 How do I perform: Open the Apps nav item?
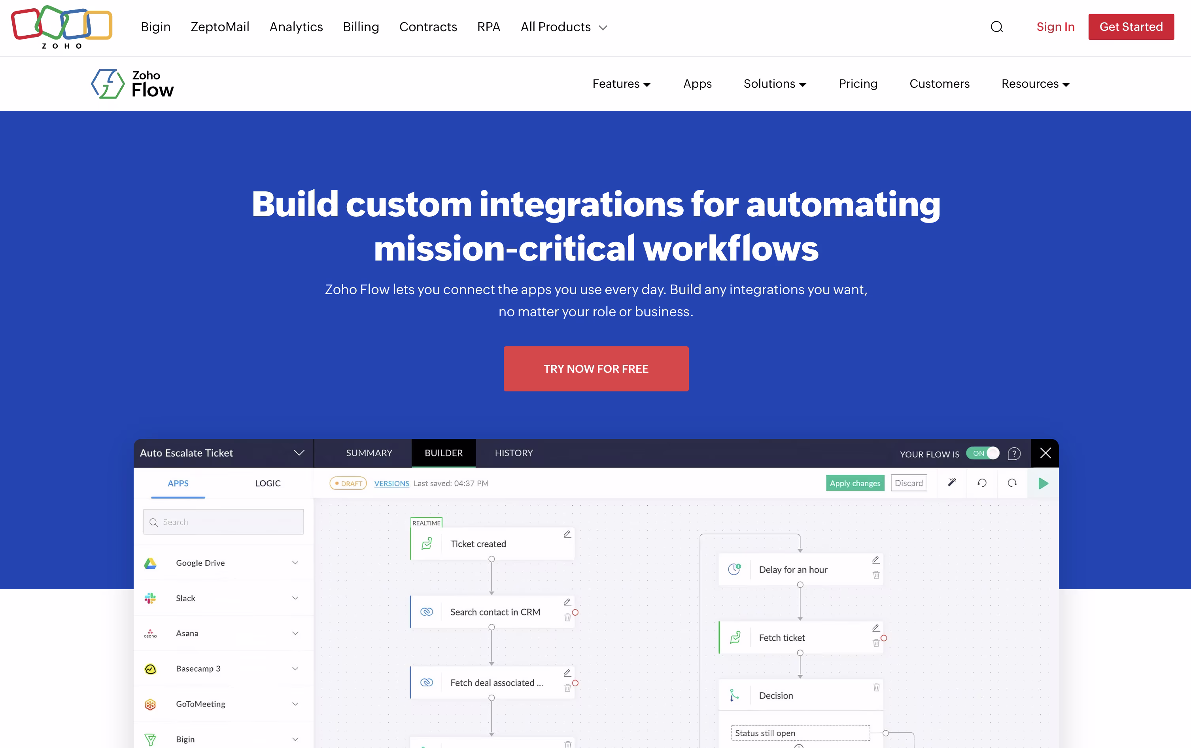click(698, 84)
